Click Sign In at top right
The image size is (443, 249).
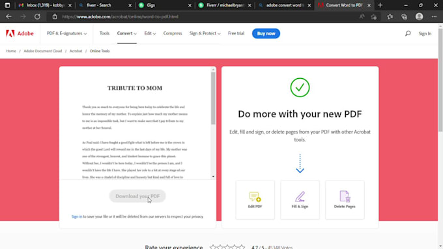(425, 34)
